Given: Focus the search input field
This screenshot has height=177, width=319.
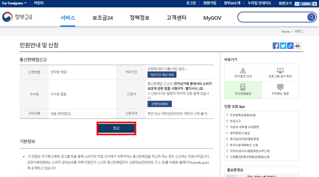Looking at the screenshot, I should click(x=273, y=17).
